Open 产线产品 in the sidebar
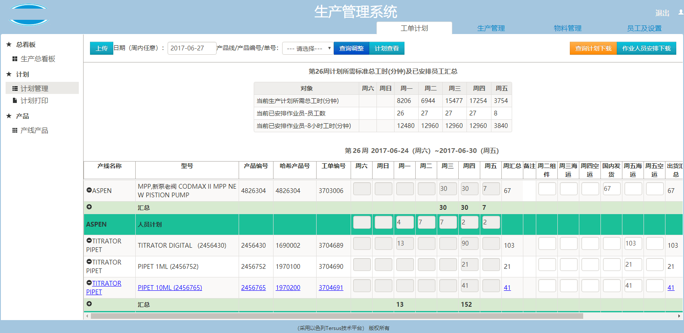This screenshot has height=333, width=684. pyautogui.click(x=34, y=130)
